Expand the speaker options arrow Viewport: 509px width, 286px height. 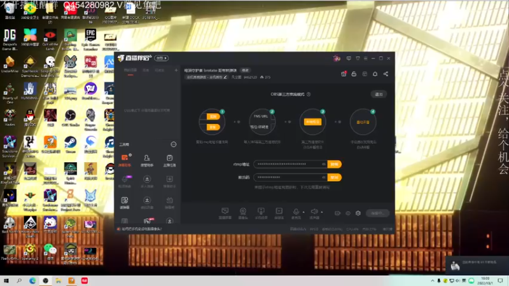click(322, 212)
